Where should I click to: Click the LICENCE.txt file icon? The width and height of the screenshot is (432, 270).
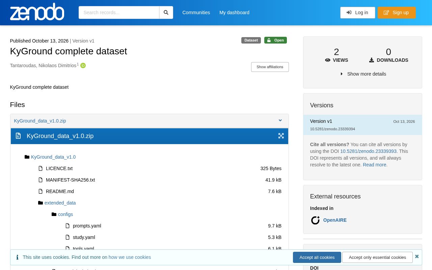pyautogui.click(x=41, y=168)
